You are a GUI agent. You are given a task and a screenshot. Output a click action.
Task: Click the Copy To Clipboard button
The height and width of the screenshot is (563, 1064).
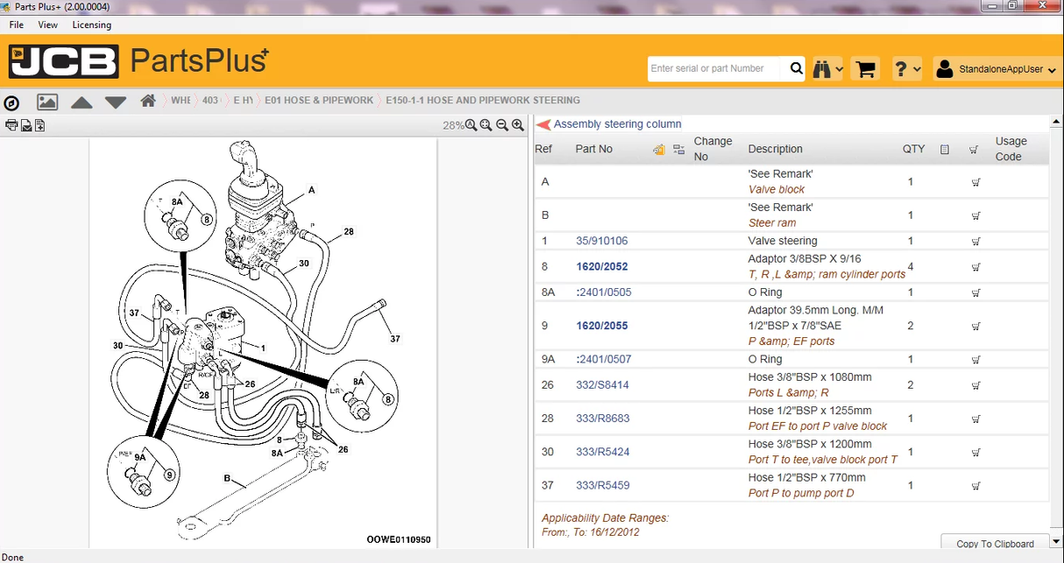[994, 544]
